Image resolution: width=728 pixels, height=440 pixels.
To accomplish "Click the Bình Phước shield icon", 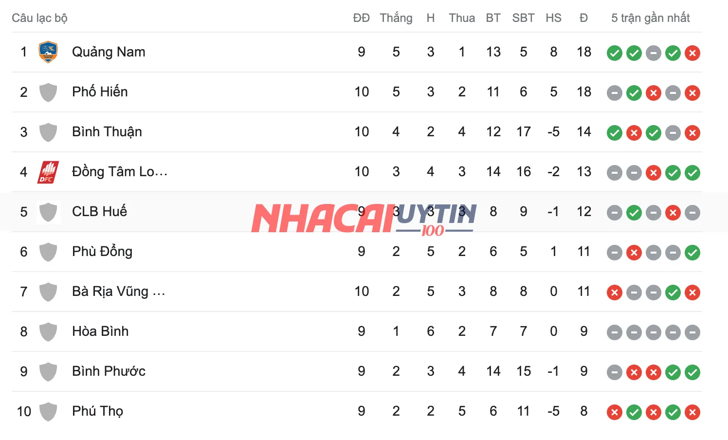I will pyautogui.click(x=48, y=372).
